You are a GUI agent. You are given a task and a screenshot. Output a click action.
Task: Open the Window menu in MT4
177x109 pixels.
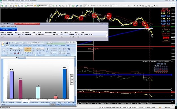27,3
